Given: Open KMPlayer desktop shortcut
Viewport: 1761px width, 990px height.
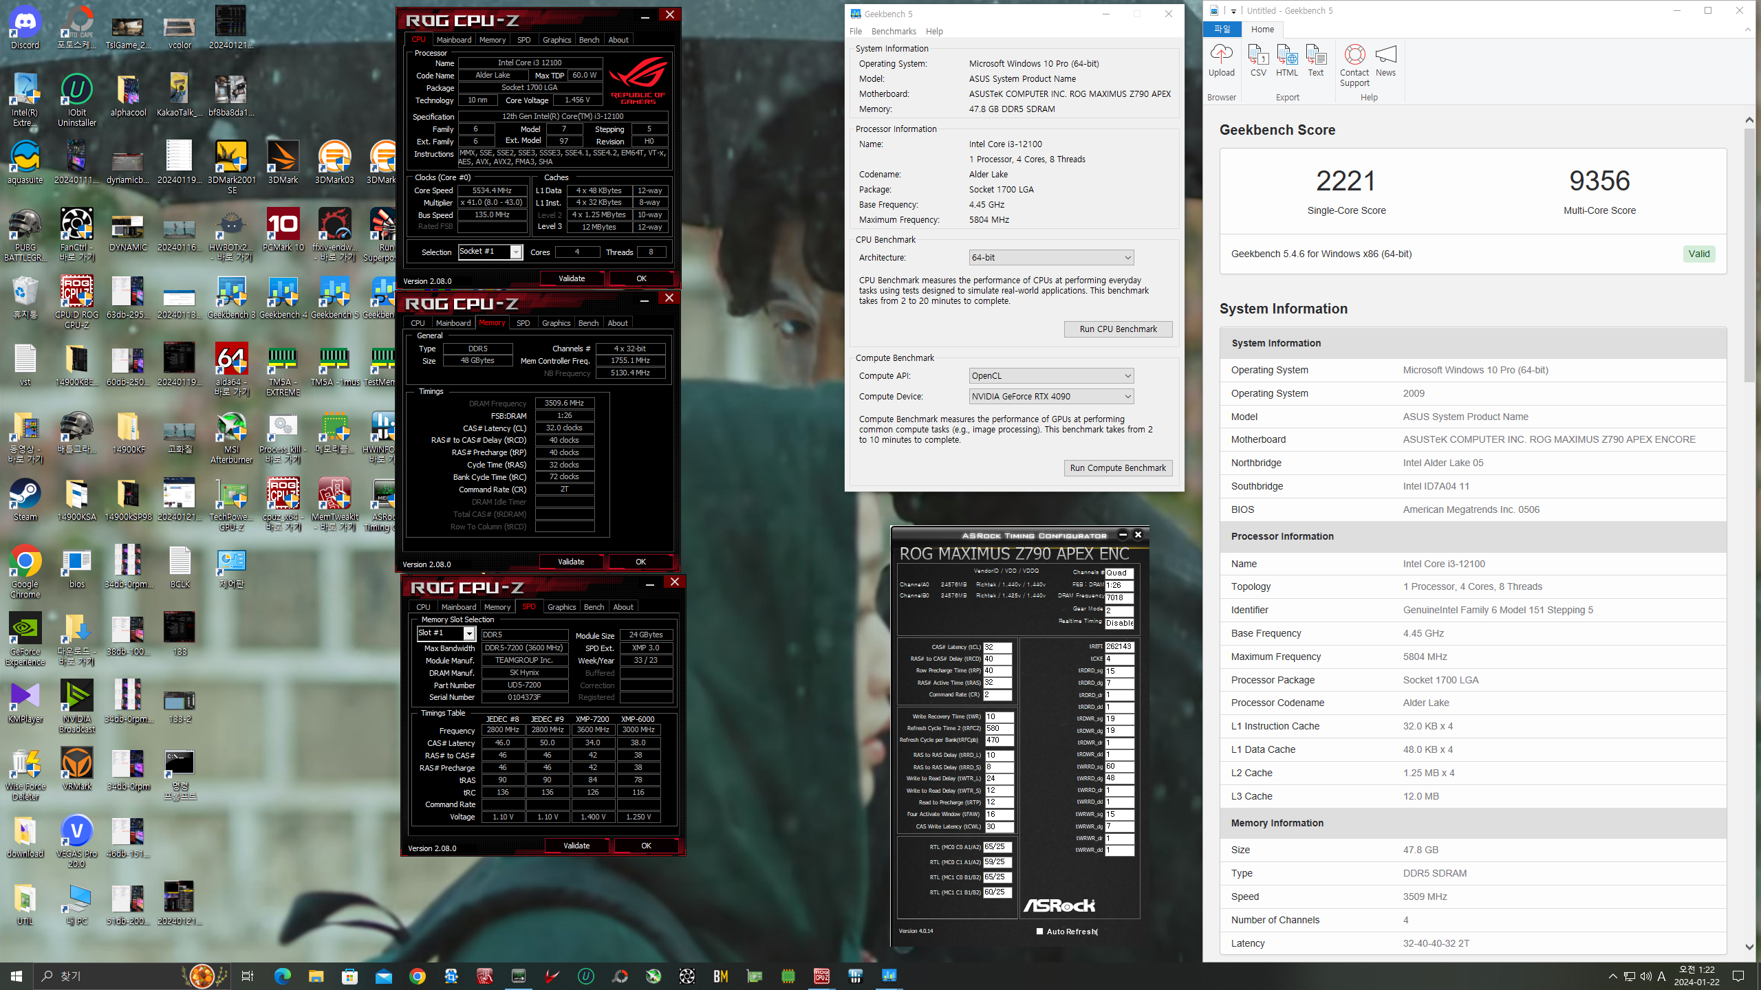Looking at the screenshot, I should tap(25, 703).
